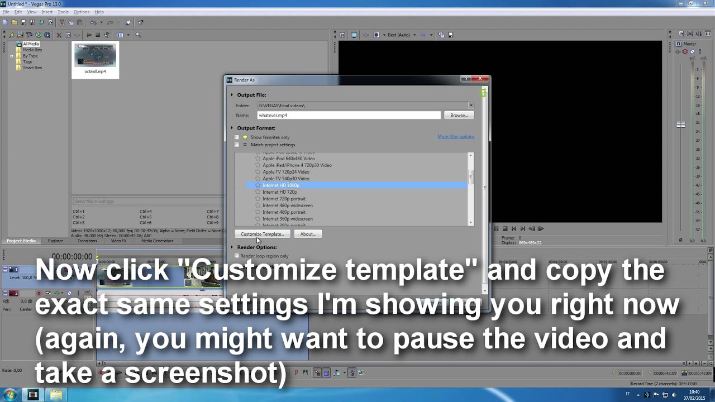This screenshot has width=715, height=402.
Task: Click the Name field containing whatever.mp4
Action: click(x=349, y=116)
